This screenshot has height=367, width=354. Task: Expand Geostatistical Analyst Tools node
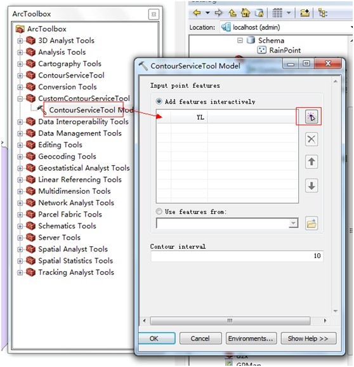pos(20,168)
